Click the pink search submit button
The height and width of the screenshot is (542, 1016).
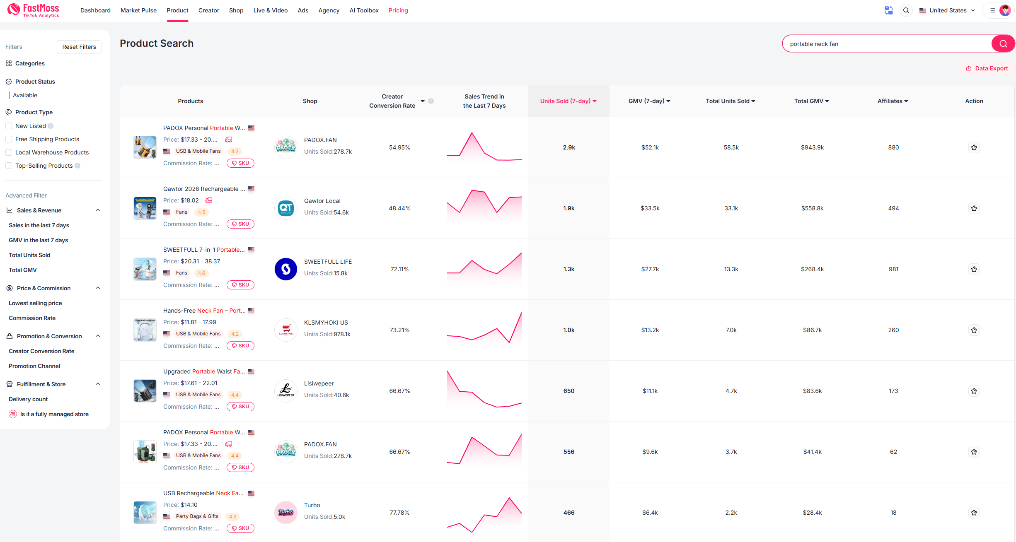pos(1003,44)
